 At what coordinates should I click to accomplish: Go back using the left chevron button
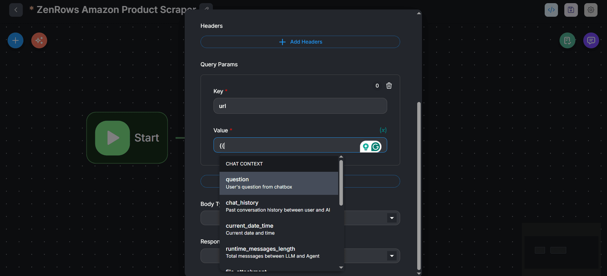click(16, 10)
